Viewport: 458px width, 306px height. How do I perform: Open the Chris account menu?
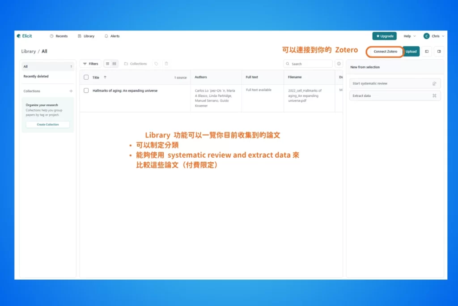pos(434,36)
